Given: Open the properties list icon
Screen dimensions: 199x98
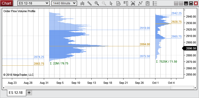Looking at the screenshot, I should (x=155, y=3).
